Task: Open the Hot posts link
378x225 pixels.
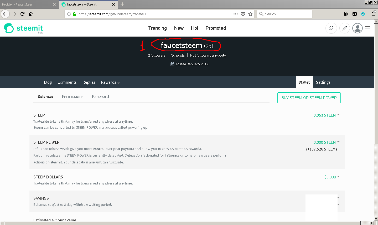Action: click(194, 28)
